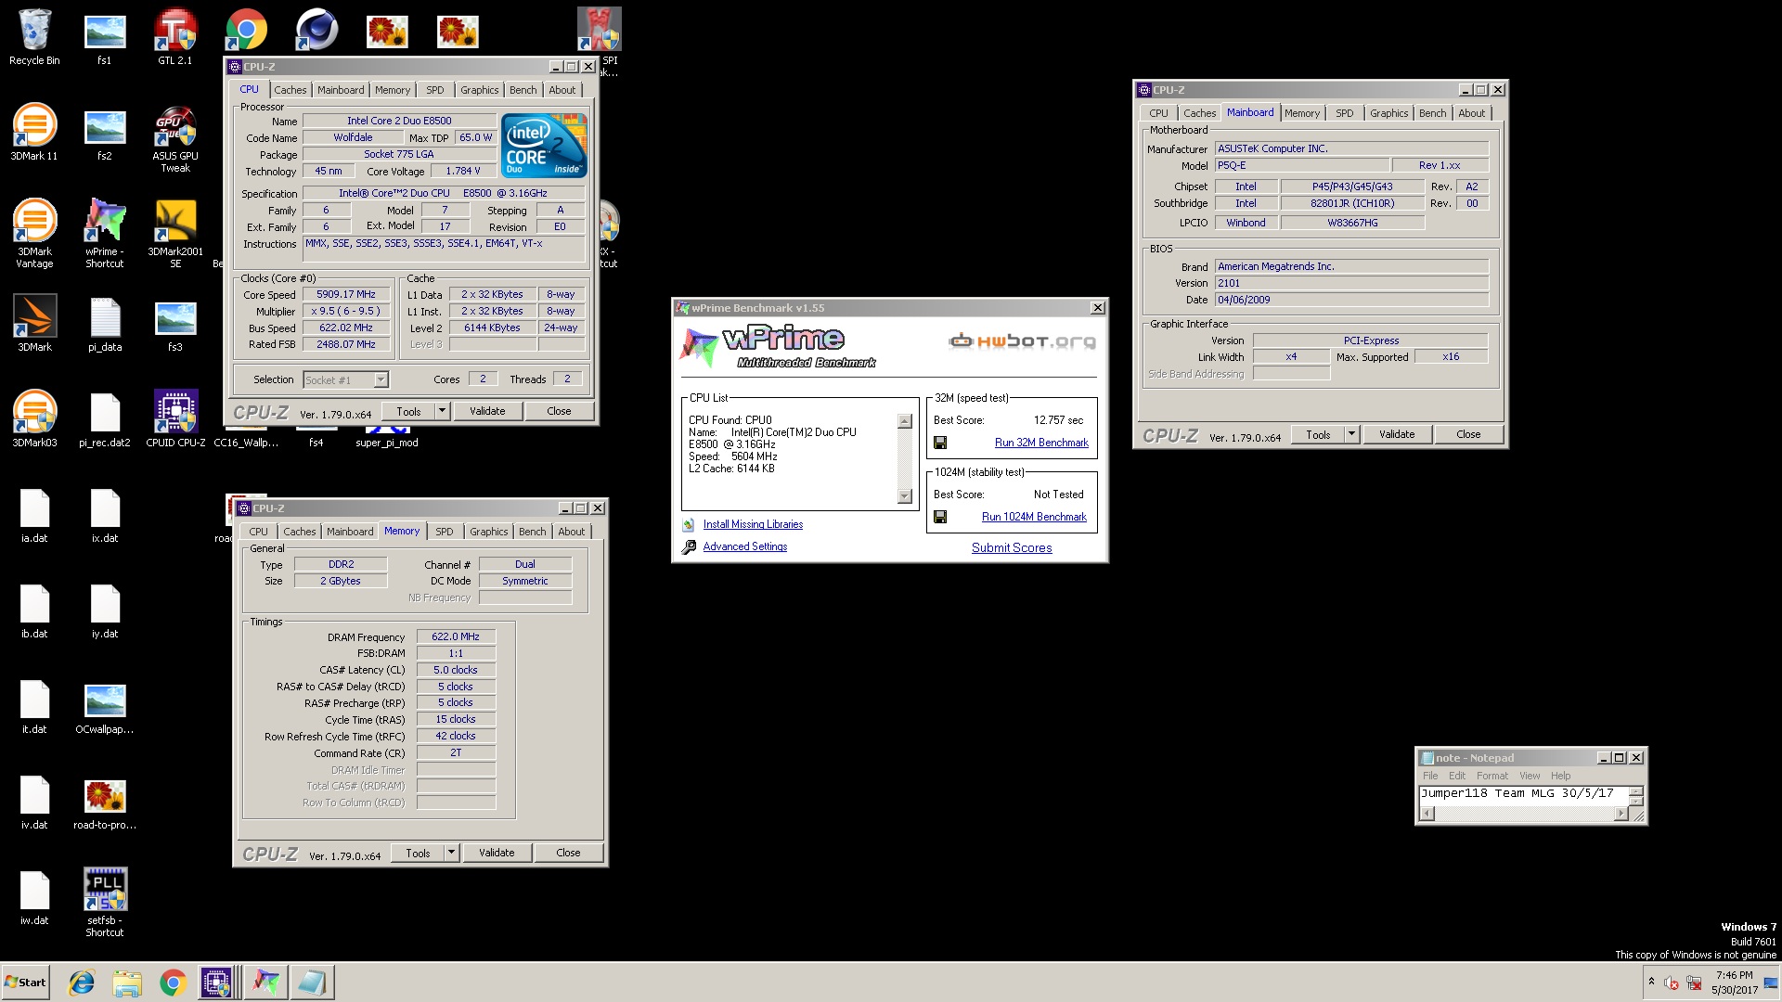Expand Tools dropdown arrow in Mainboard window
The image size is (1782, 1002).
point(1352,434)
